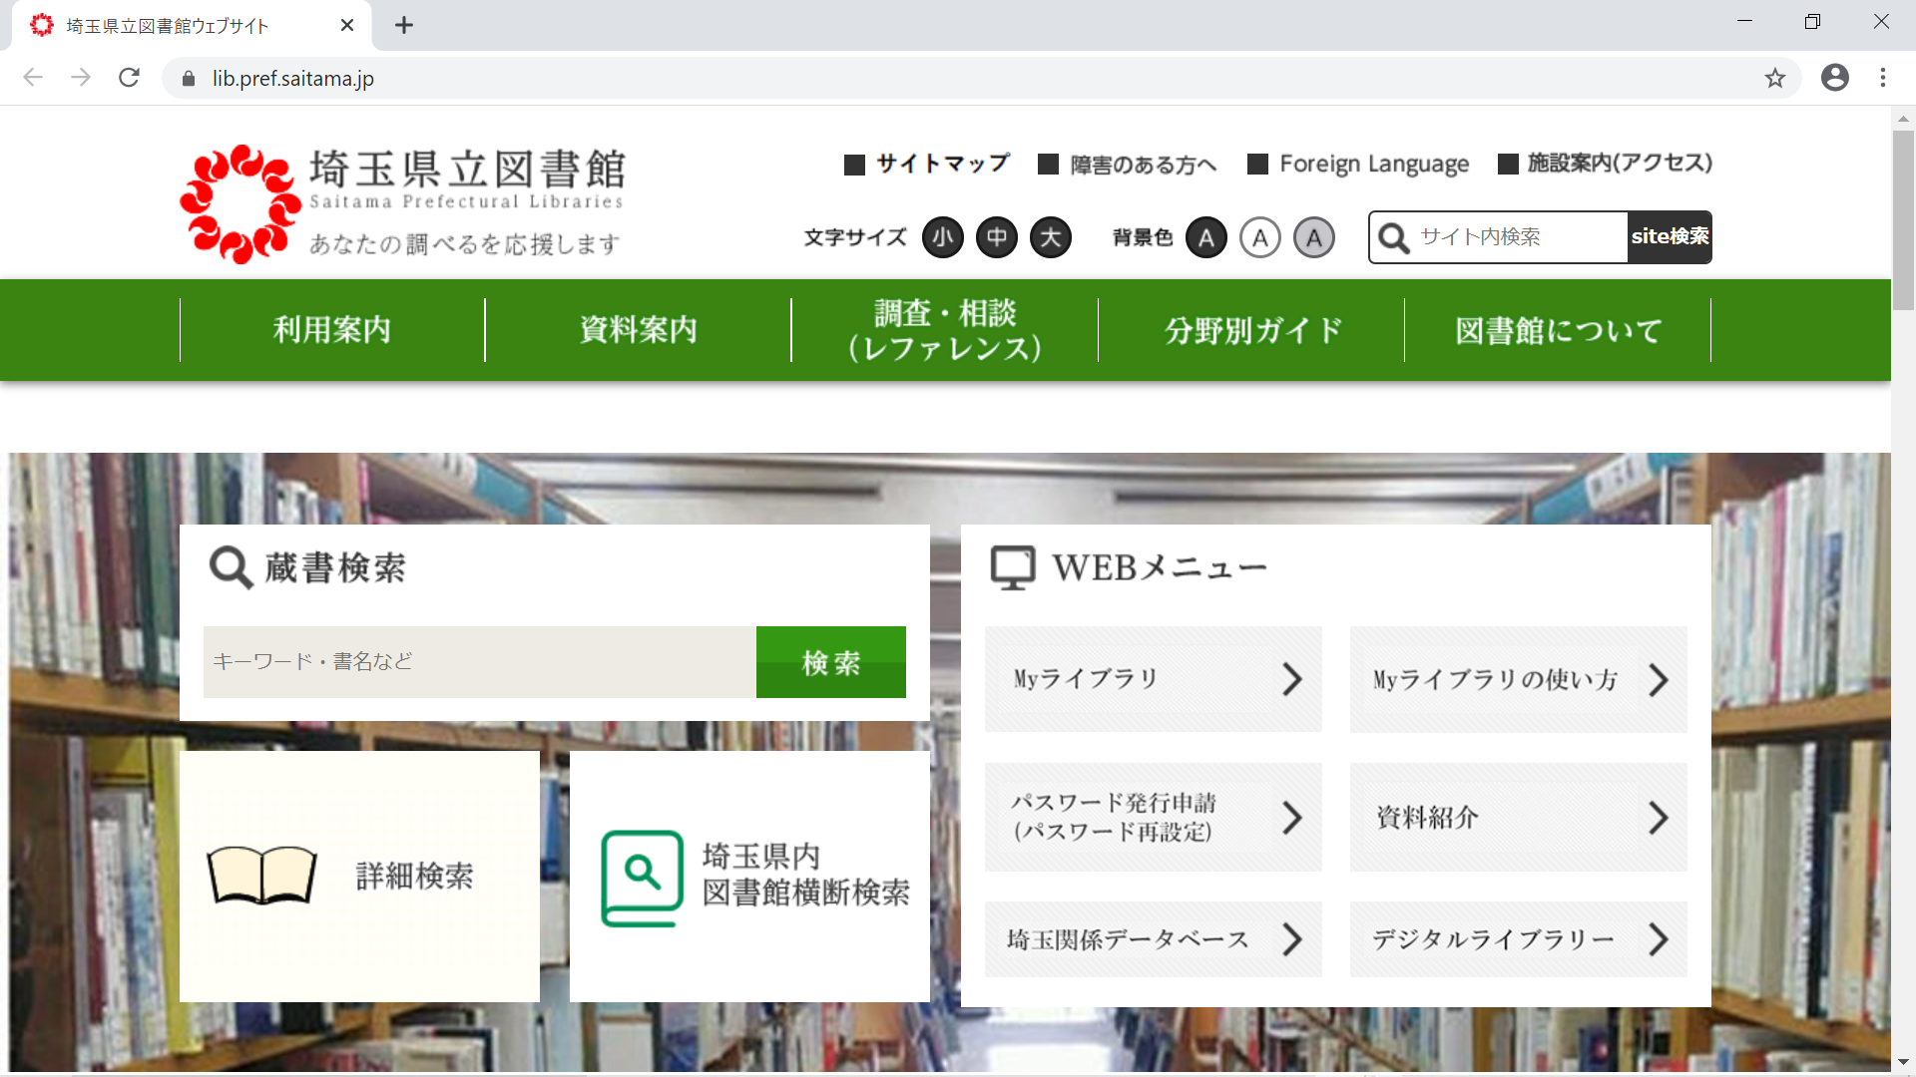
Task: Close the 埼玉県立図書館ウェブサイト tab
Action: [x=347, y=25]
